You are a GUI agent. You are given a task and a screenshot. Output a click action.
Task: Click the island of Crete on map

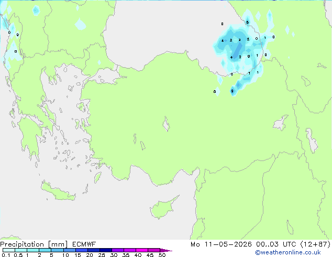[58, 191]
